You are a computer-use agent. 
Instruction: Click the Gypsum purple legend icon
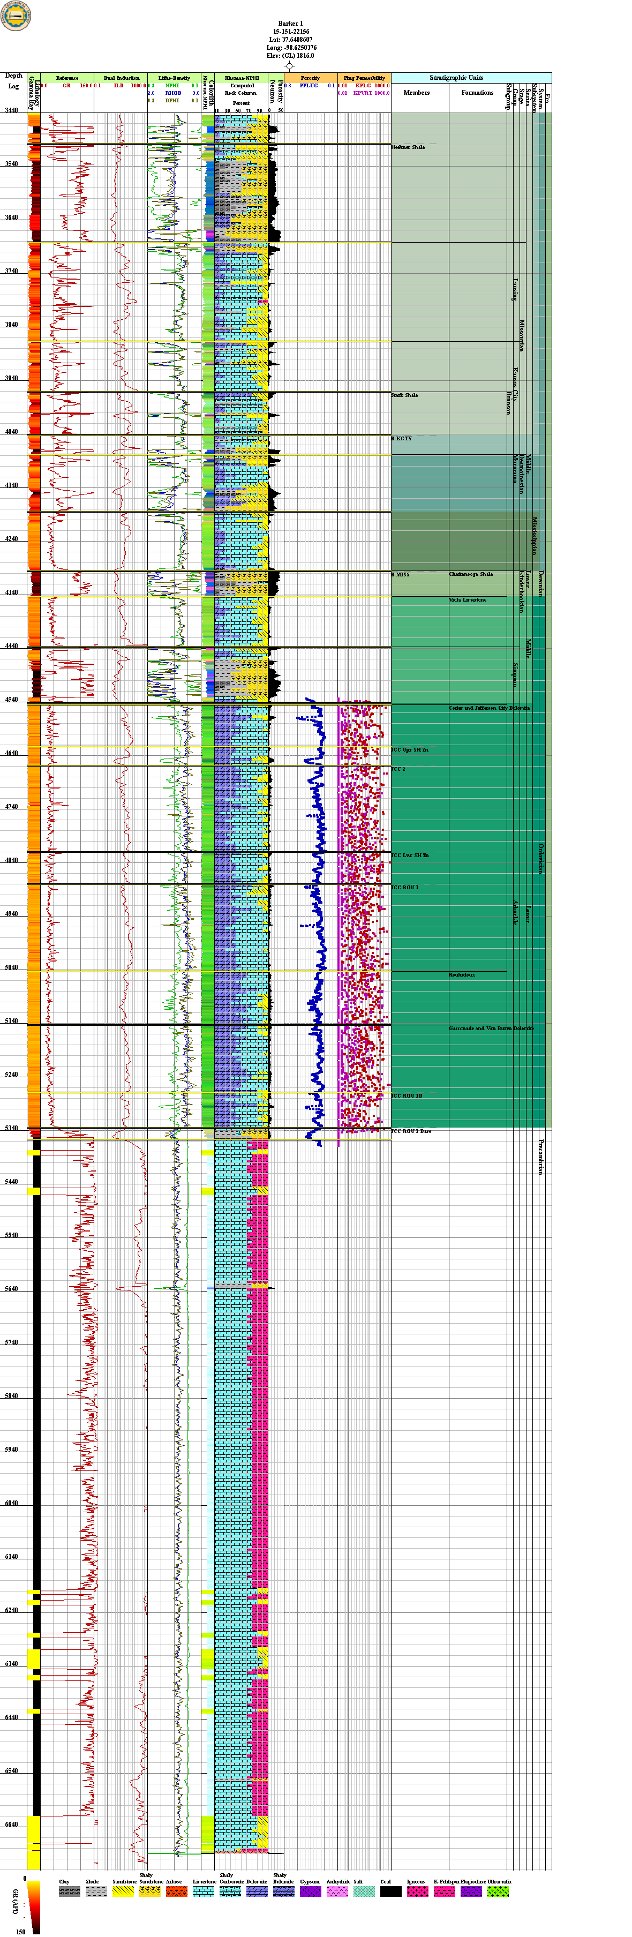tap(310, 1891)
